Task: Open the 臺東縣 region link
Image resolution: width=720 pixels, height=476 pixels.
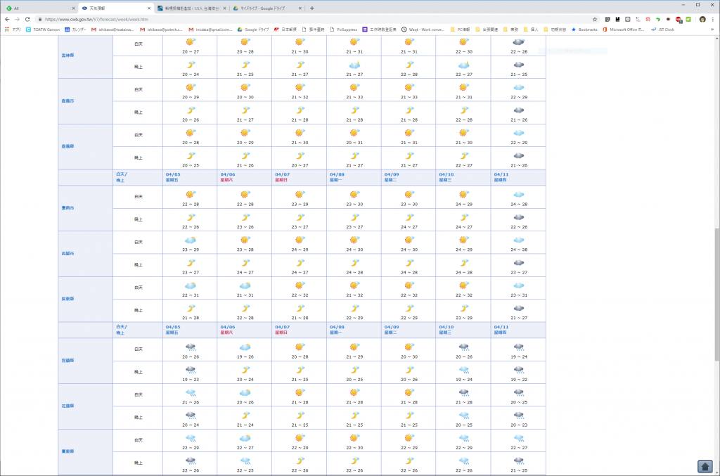Action: [68, 451]
